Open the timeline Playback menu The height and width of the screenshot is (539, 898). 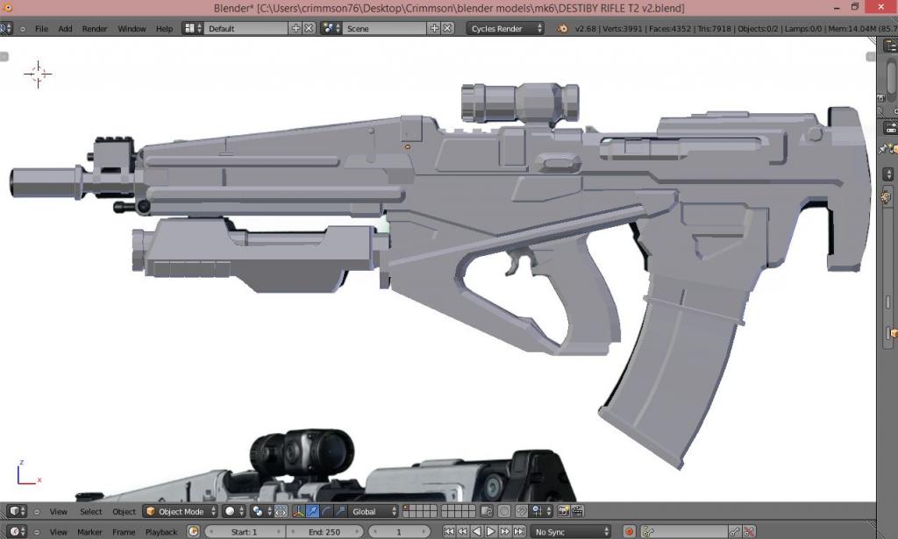(161, 532)
